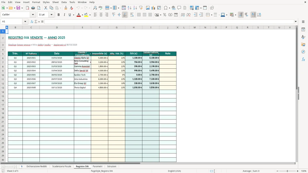Click the Insert Comment icon
Viewport: 308px width, 173px height.
pos(179,8)
